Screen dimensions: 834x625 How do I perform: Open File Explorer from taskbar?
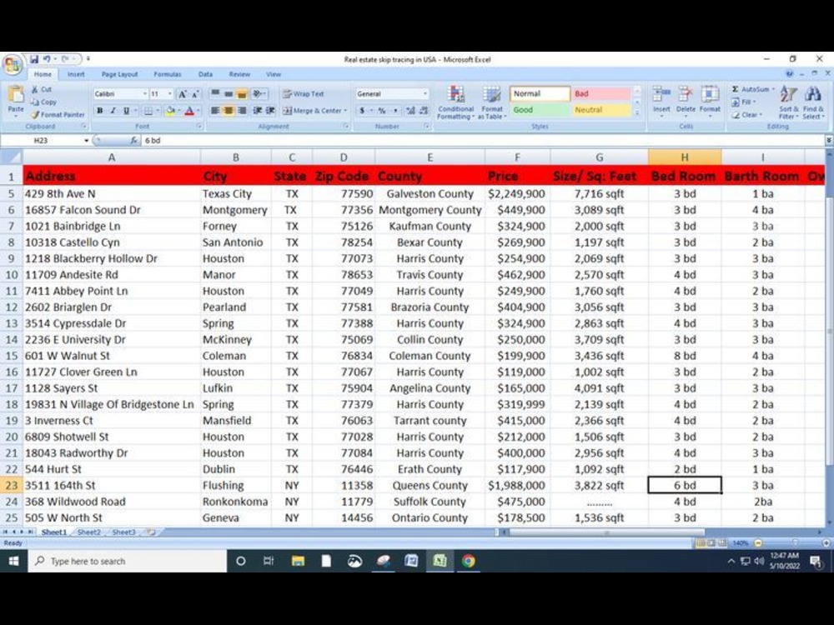coord(298,561)
